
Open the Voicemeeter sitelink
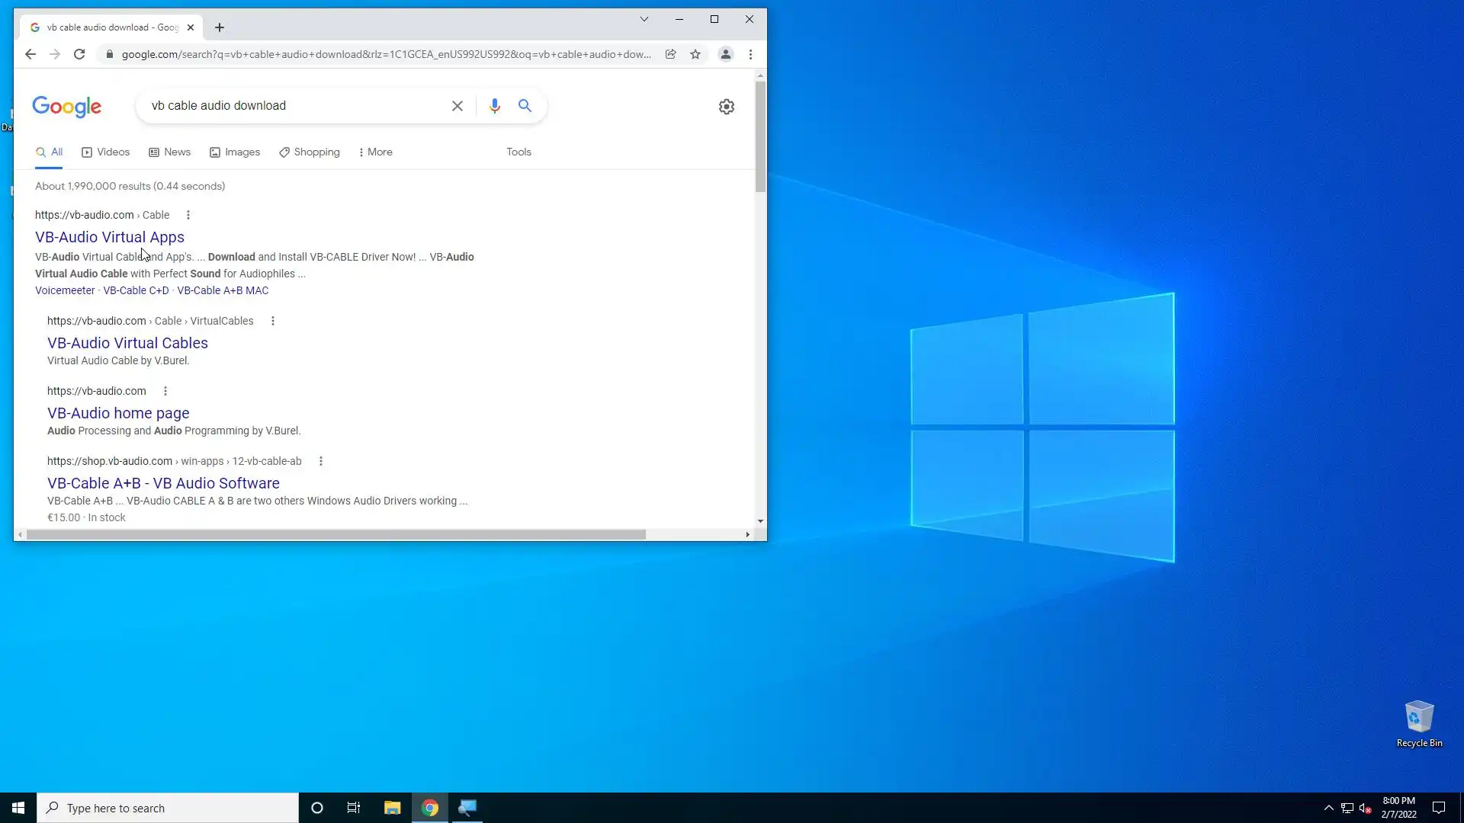click(65, 290)
